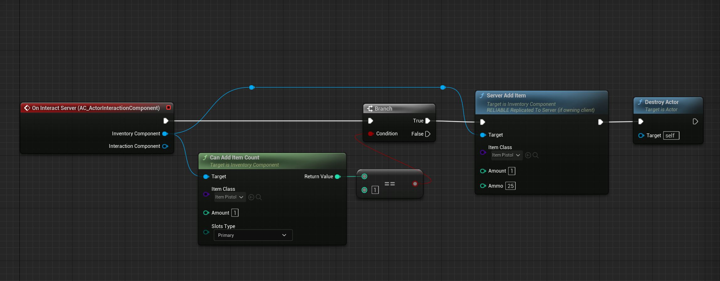
Task: Click the Slots Type input pin
Action: click(x=206, y=232)
